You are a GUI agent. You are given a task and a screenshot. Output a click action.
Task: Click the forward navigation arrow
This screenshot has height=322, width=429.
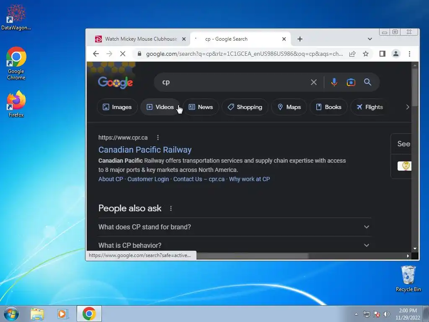(x=109, y=54)
